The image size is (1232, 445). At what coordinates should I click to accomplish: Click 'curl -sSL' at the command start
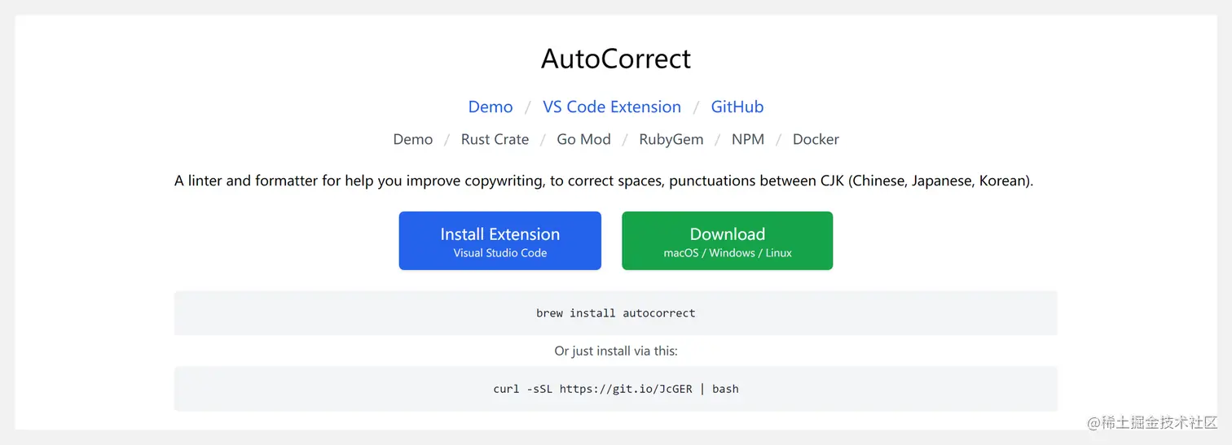[x=523, y=389]
